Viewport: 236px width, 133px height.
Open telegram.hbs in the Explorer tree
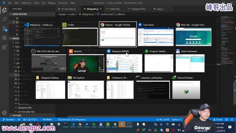click(25, 108)
